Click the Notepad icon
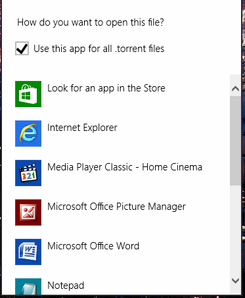 click(x=28, y=286)
